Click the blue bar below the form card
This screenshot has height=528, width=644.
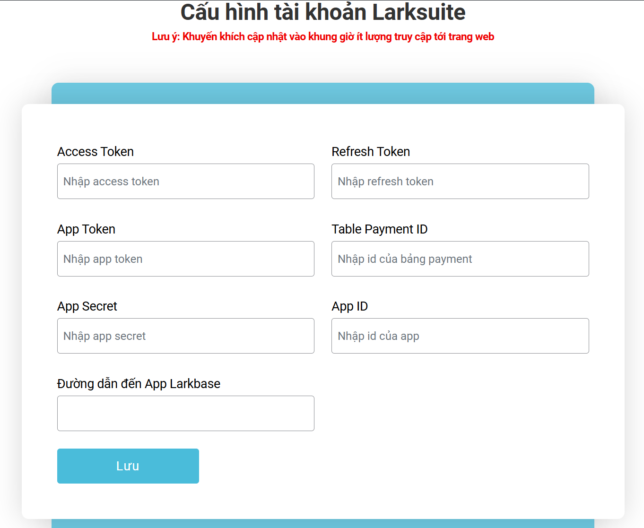coord(322,523)
